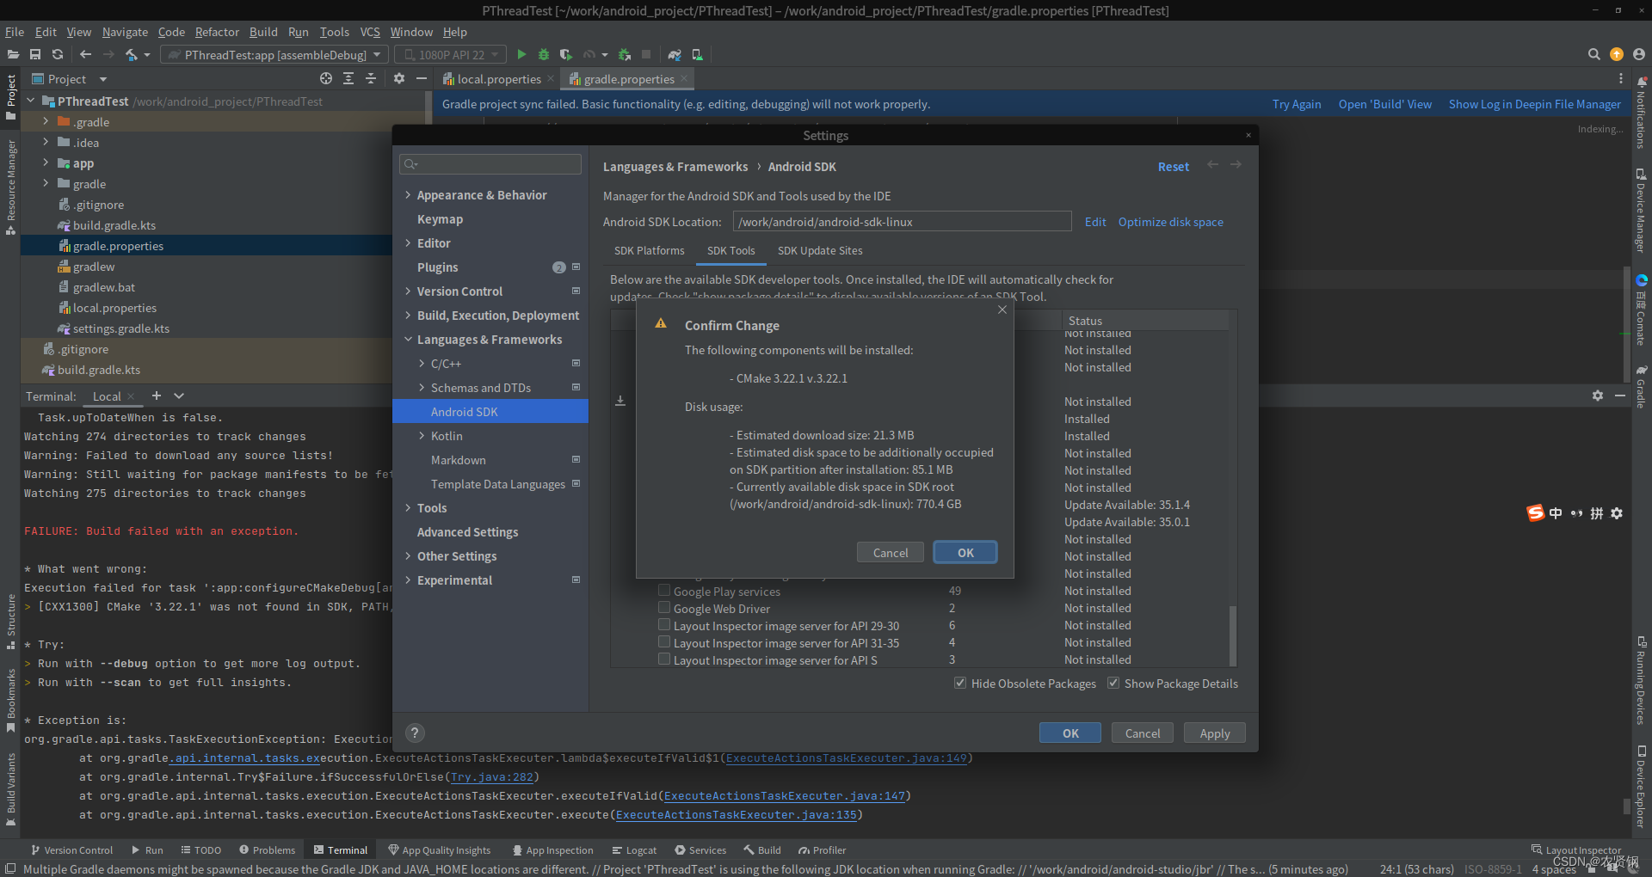
Task: Open Logcat tool window tab
Action: [634, 849]
